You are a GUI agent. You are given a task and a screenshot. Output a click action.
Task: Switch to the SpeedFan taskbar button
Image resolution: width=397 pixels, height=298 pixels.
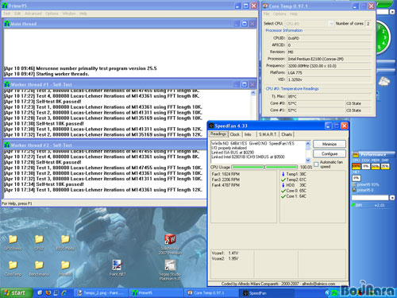pyautogui.click(x=267, y=293)
